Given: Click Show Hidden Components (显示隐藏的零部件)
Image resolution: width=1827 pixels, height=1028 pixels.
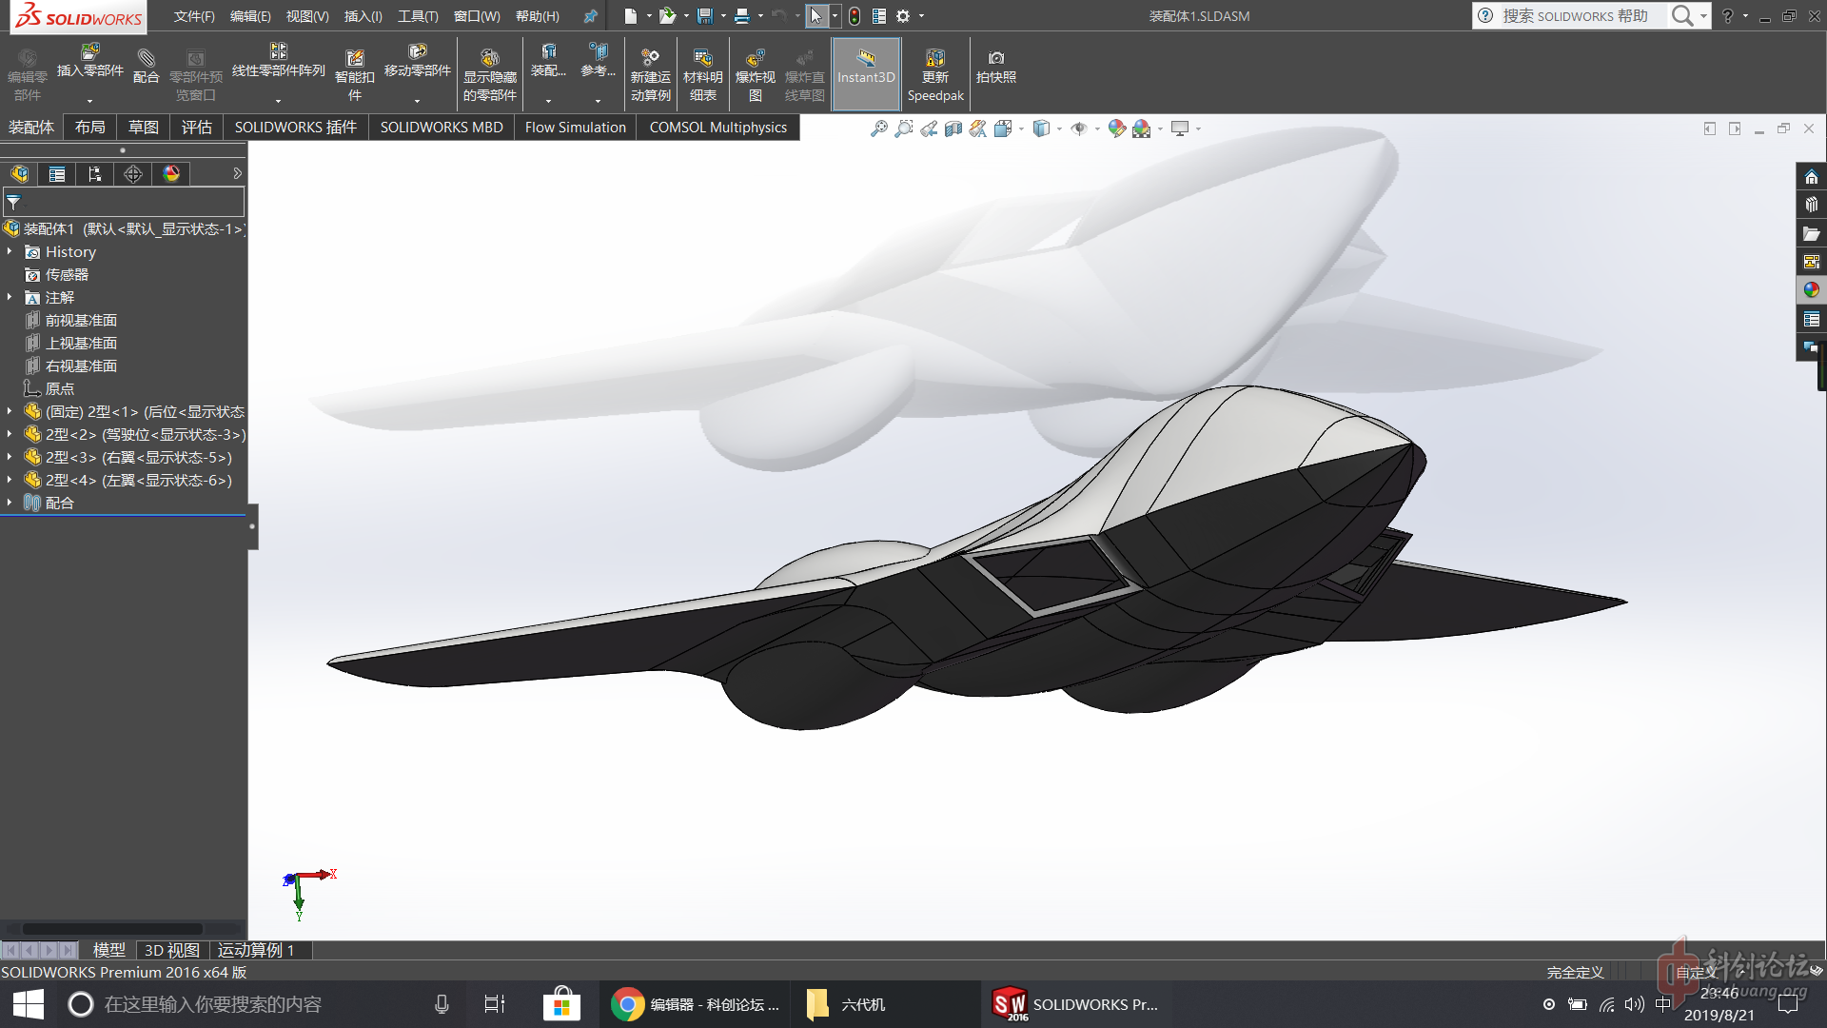Looking at the screenshot, I should (x=489, y=74).
